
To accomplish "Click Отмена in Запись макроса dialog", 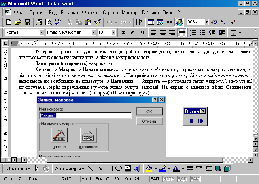I will [149, 121].
